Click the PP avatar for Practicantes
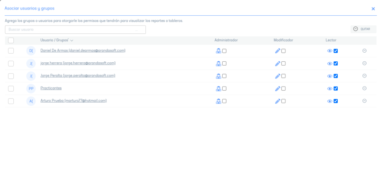The image size is (380, 182). [31, 89]
